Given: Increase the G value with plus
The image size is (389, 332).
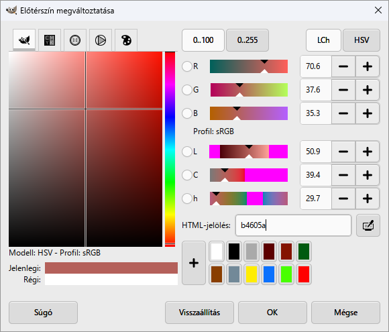Looking at the screenshot, I should [368, 90].
